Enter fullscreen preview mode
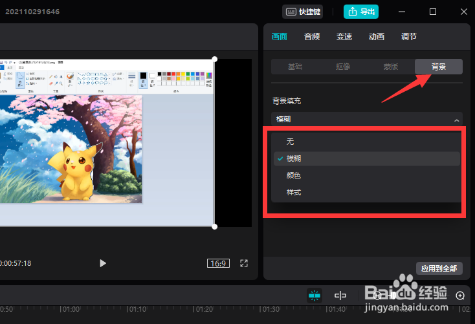Viewport: 475px width, 324px height. click(244, 263)
